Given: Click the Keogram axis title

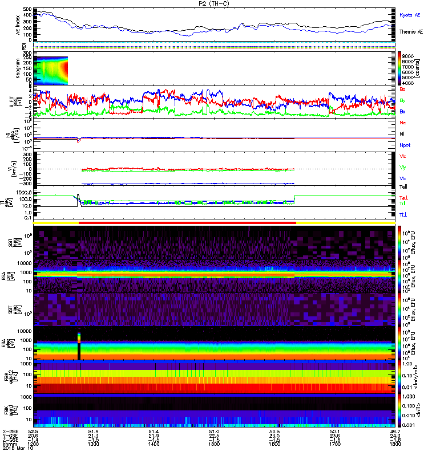Looking at the screenshot, I should coord(18,68).
